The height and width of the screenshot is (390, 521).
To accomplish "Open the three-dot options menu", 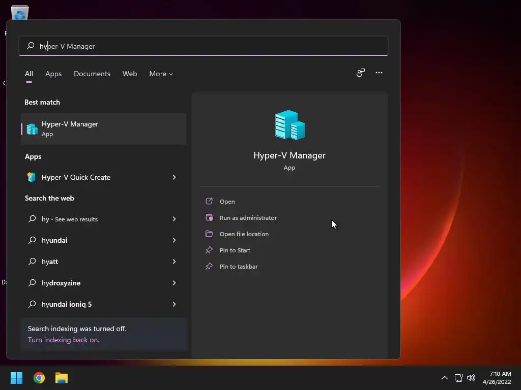I will [x=379, y=73].
